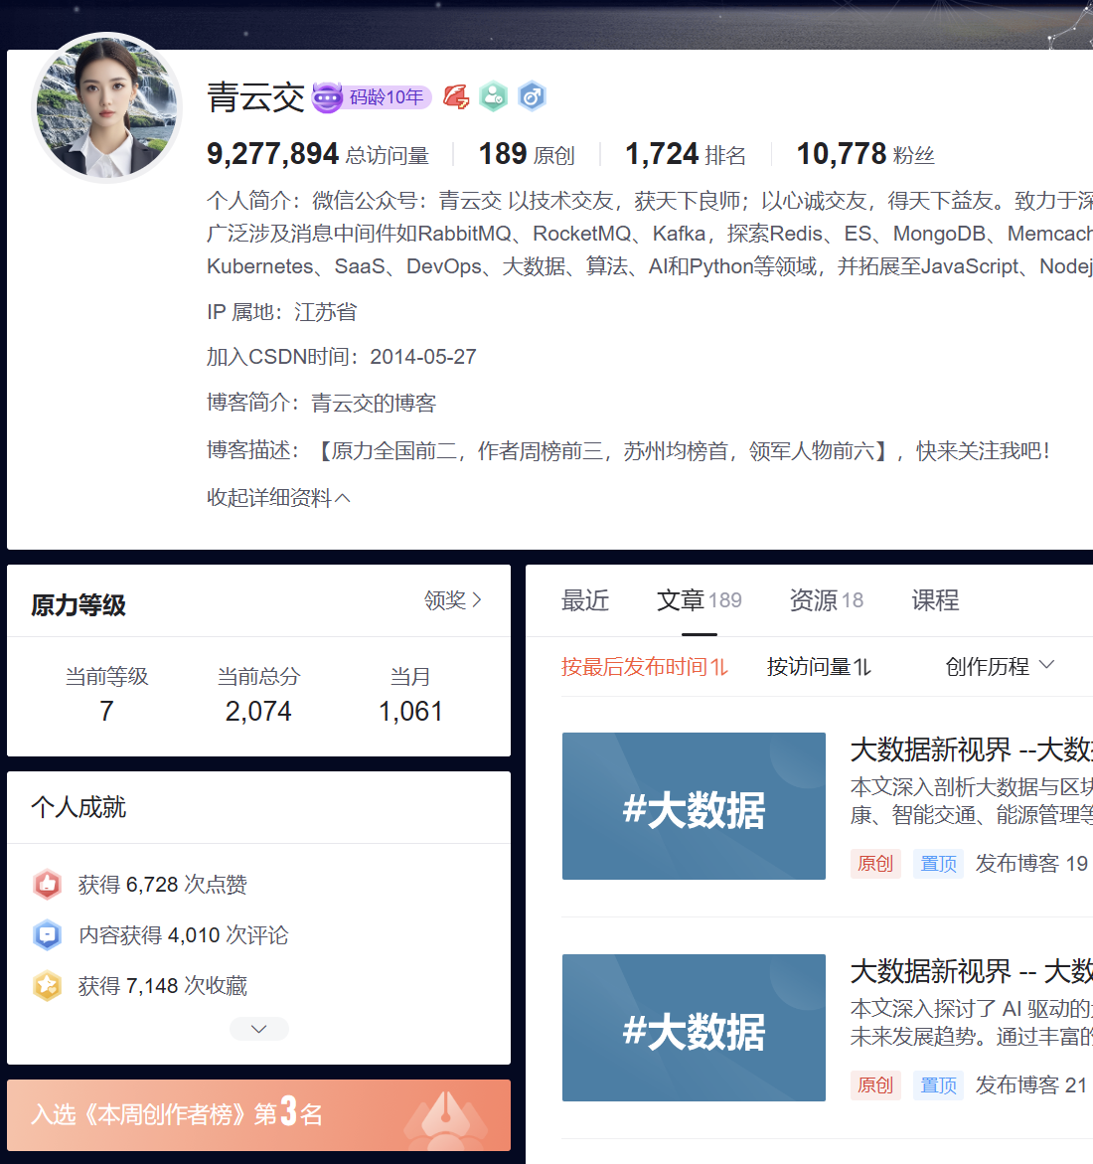This screenshot has height=1164, width=1093.
Task: Switch to the 最近 tab
Action: (x=584, y=599)
